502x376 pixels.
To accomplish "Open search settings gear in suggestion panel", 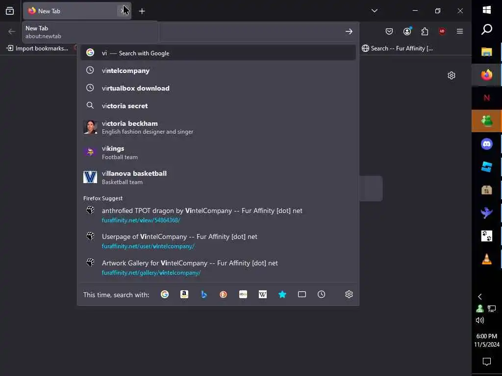I will tap(349, 294).
